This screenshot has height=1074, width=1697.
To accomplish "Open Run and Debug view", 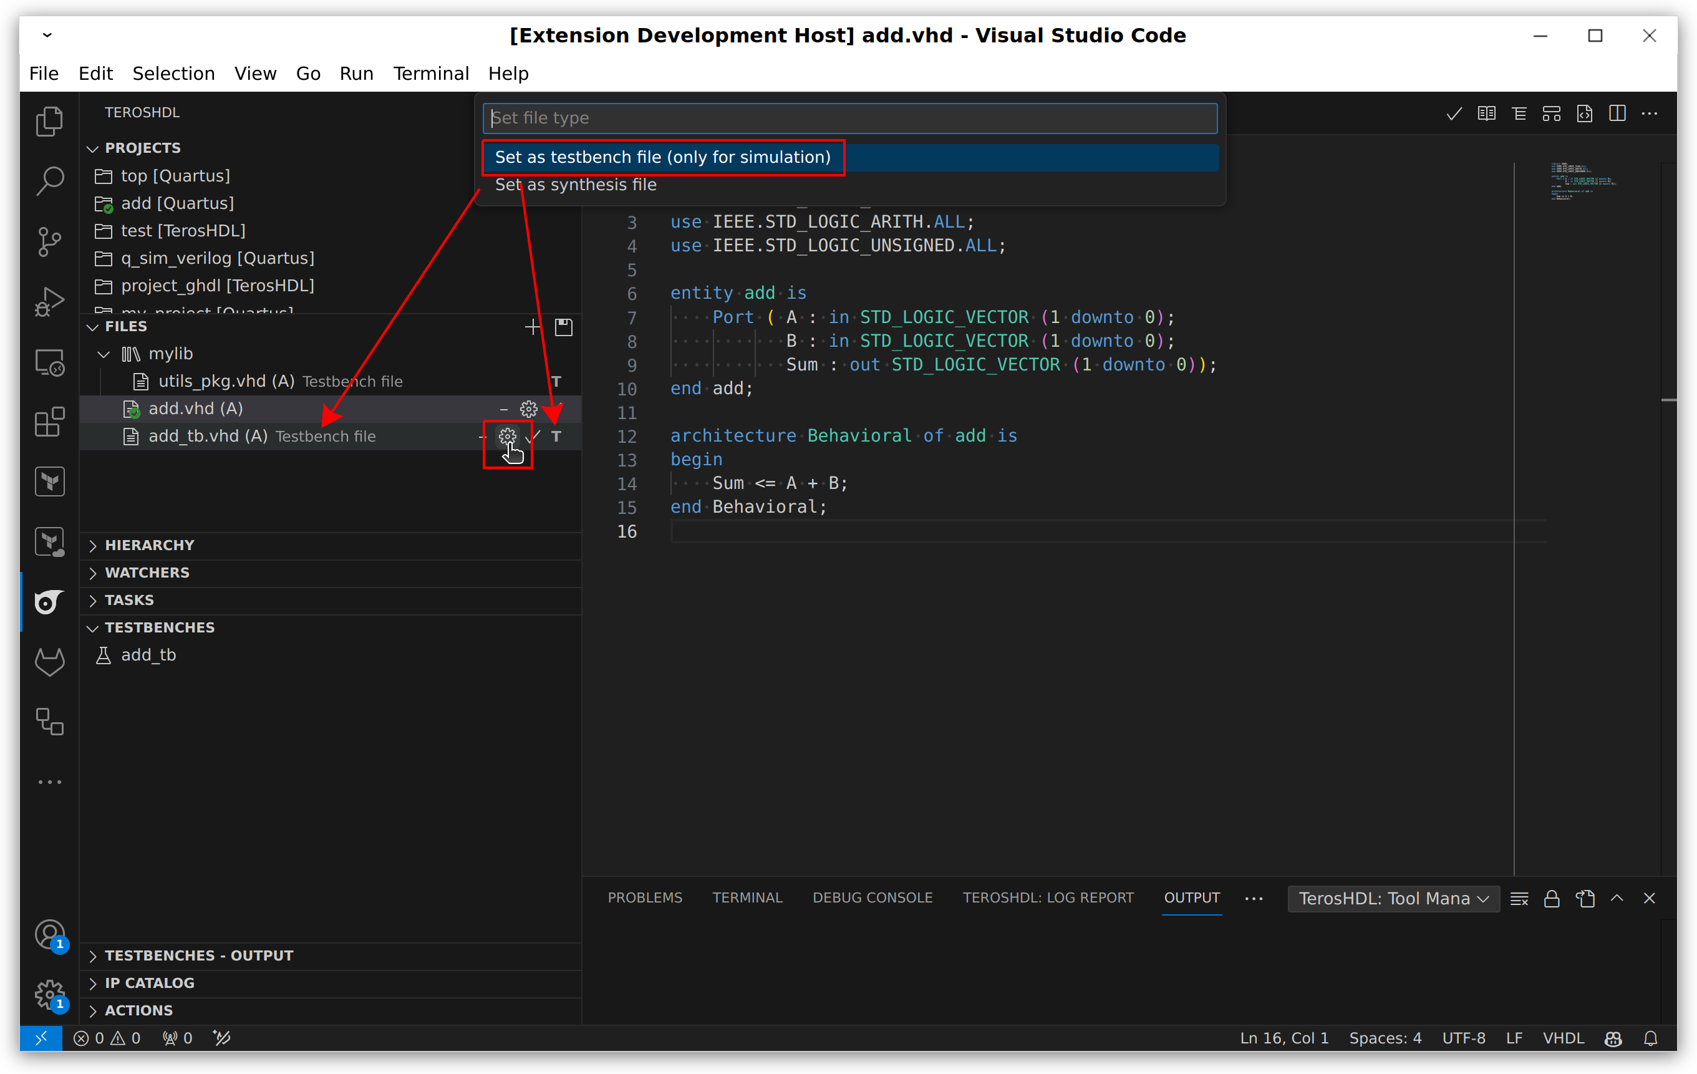I will (49, 302).
